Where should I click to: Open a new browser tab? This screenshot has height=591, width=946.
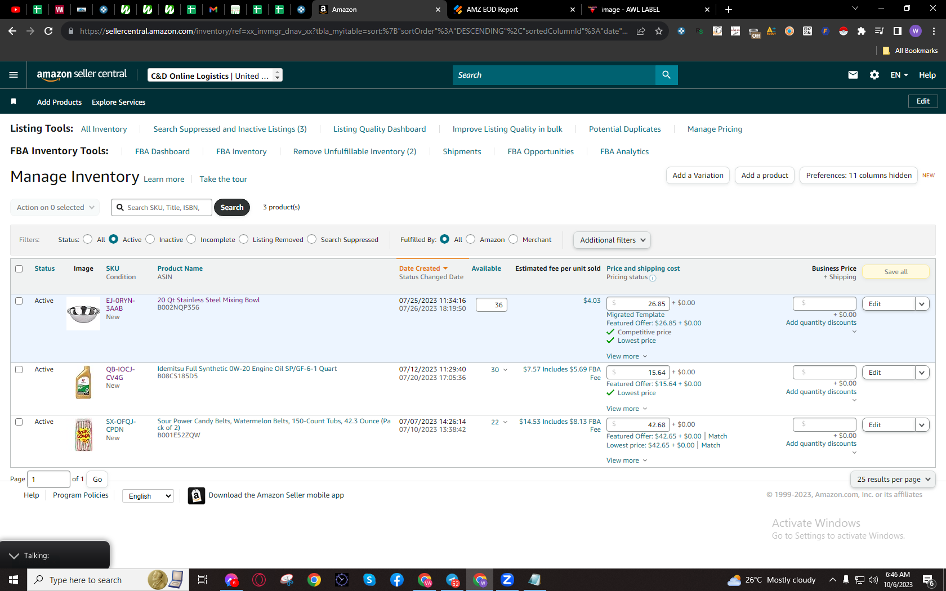coord(729,10)
